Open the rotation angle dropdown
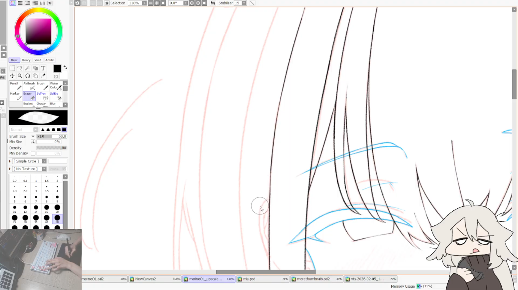 point(185,3)
